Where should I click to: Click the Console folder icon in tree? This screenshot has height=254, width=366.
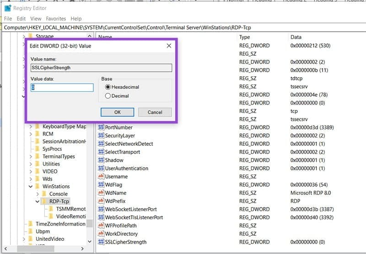point(44,194)
